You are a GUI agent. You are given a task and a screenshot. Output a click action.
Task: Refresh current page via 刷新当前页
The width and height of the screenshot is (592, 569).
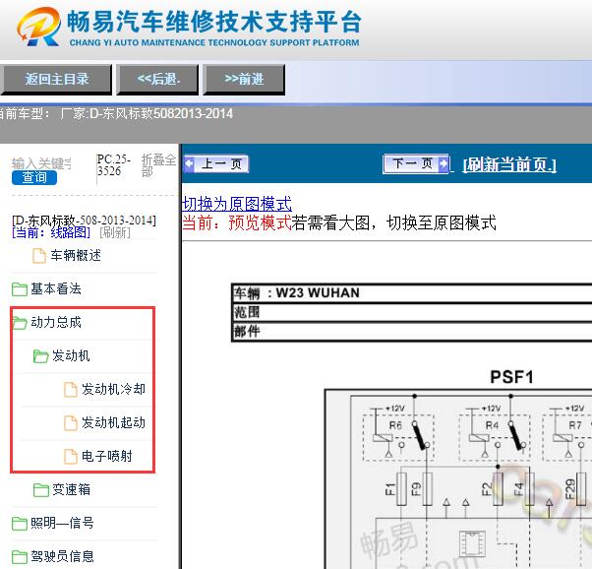(x=509, y=164)
